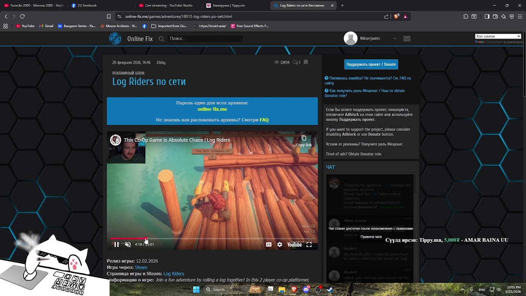Open the Хэл сонгох language dropdown
526x296 pixels.
498,36
